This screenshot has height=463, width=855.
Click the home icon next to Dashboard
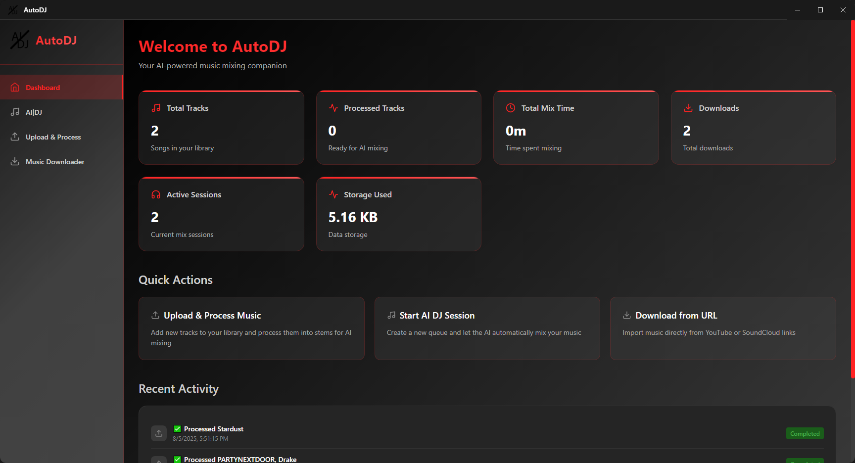point(15,87)
